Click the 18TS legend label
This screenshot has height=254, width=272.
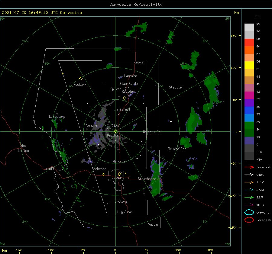coord(260,205)
